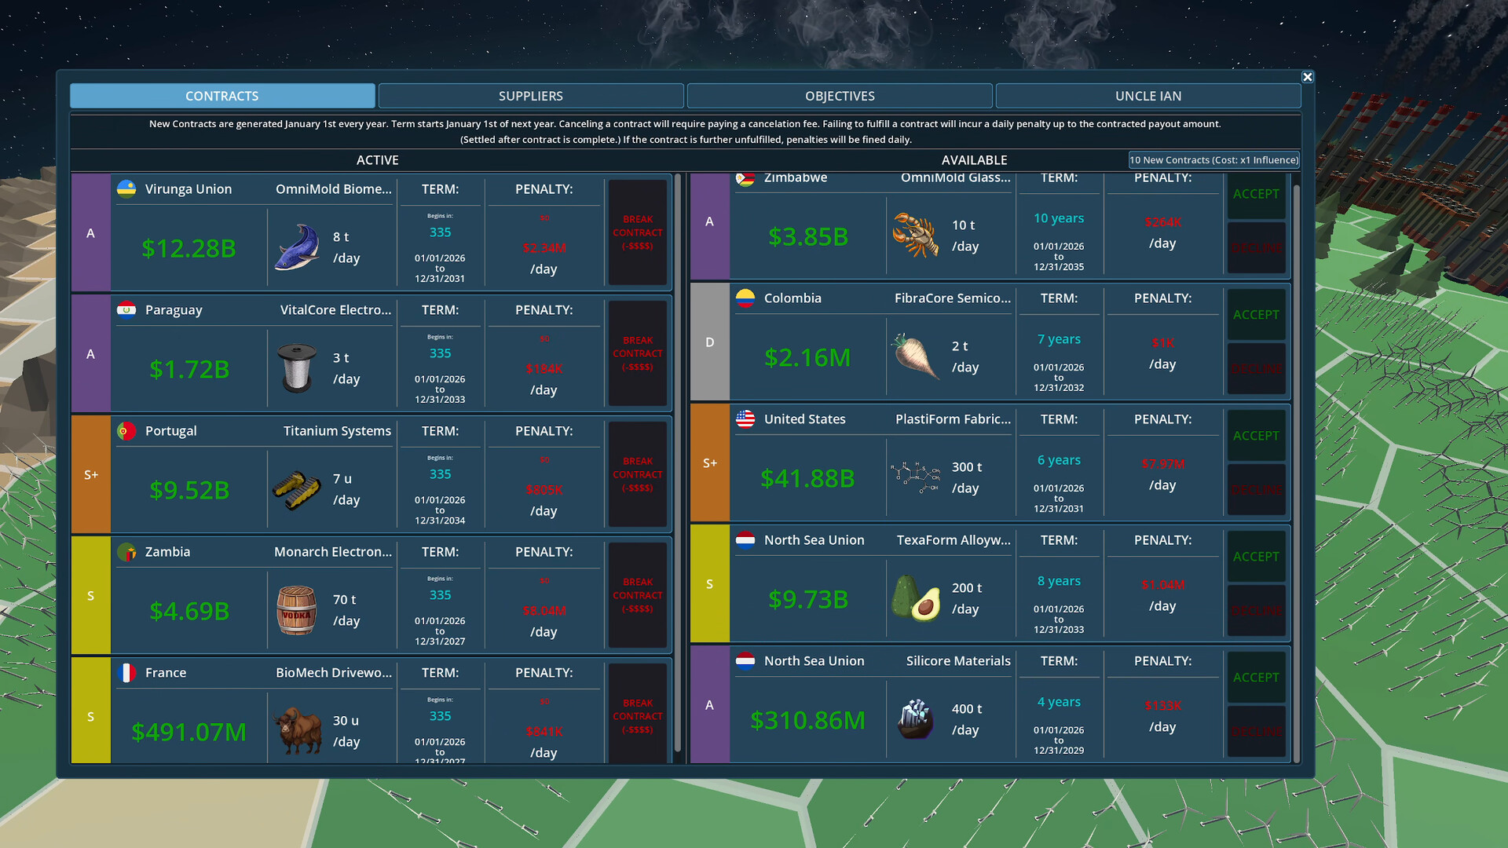Screen dimensions: 1508x848
Task: Open the UNCLE IAN tab
Action: (x=1147, y=95)
